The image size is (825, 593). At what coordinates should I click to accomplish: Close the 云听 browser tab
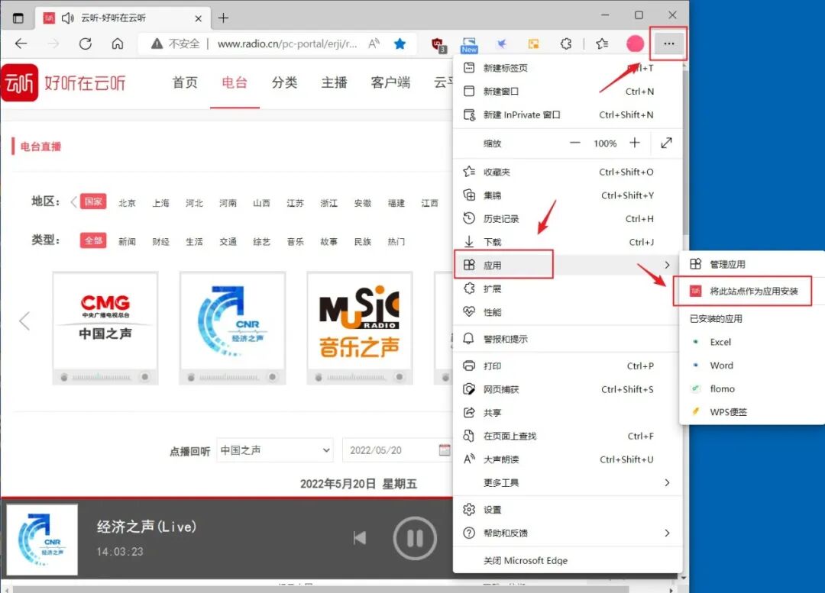tap(199, 18)
